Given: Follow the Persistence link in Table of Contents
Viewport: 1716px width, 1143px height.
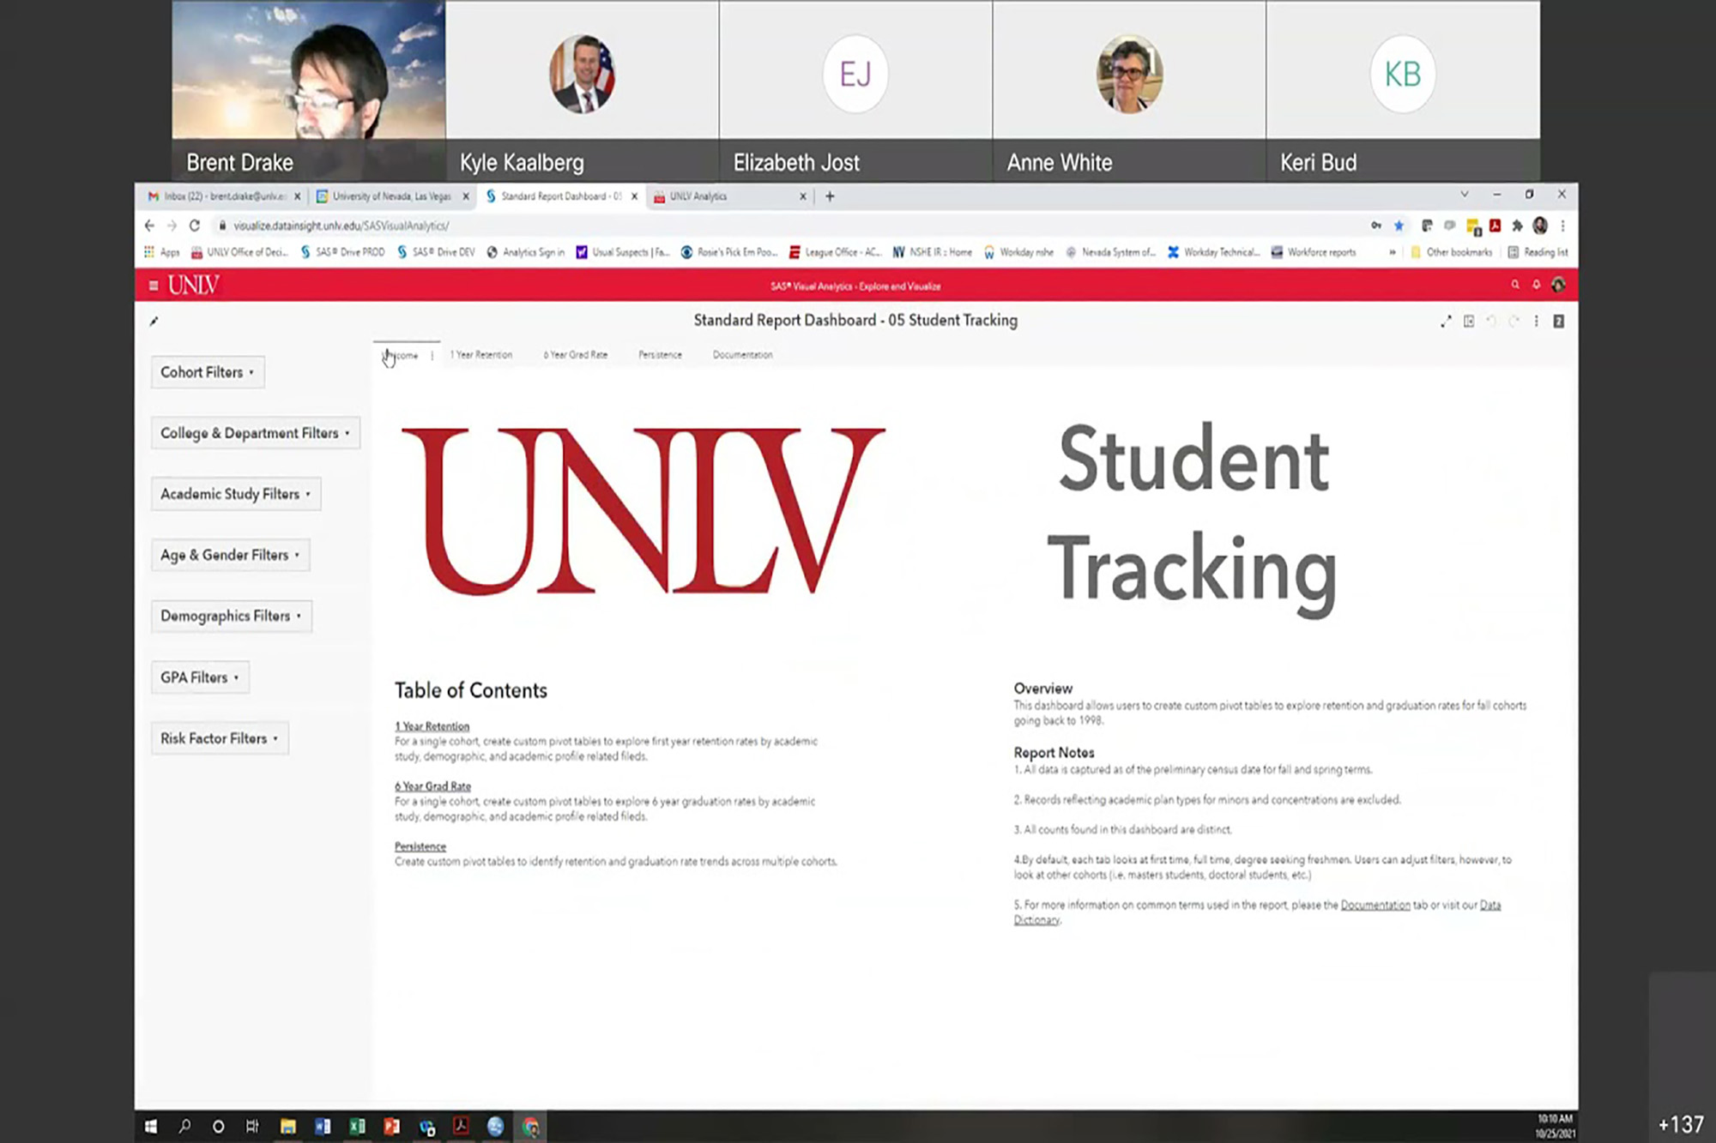Looking at the screenshot, I should click(x=420, y=846).
